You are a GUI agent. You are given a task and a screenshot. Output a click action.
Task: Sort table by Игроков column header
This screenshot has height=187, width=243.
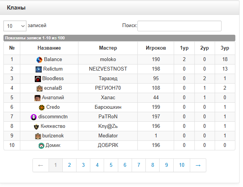tap(156, 48)
